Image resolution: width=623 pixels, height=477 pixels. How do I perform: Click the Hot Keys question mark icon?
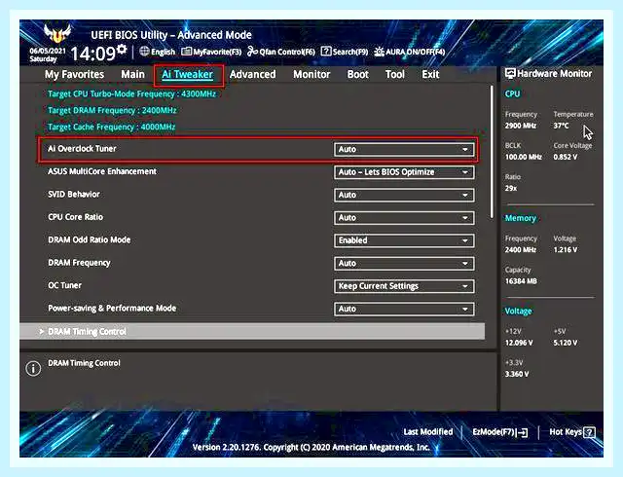point(590,432)
